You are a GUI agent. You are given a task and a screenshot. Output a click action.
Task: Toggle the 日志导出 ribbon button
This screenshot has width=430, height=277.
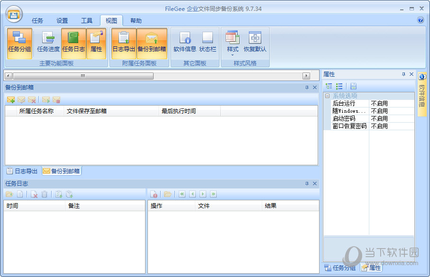point(124,43)
